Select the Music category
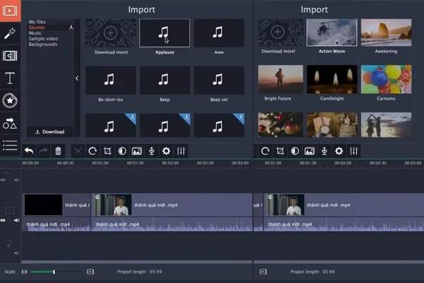 point(35,33)
